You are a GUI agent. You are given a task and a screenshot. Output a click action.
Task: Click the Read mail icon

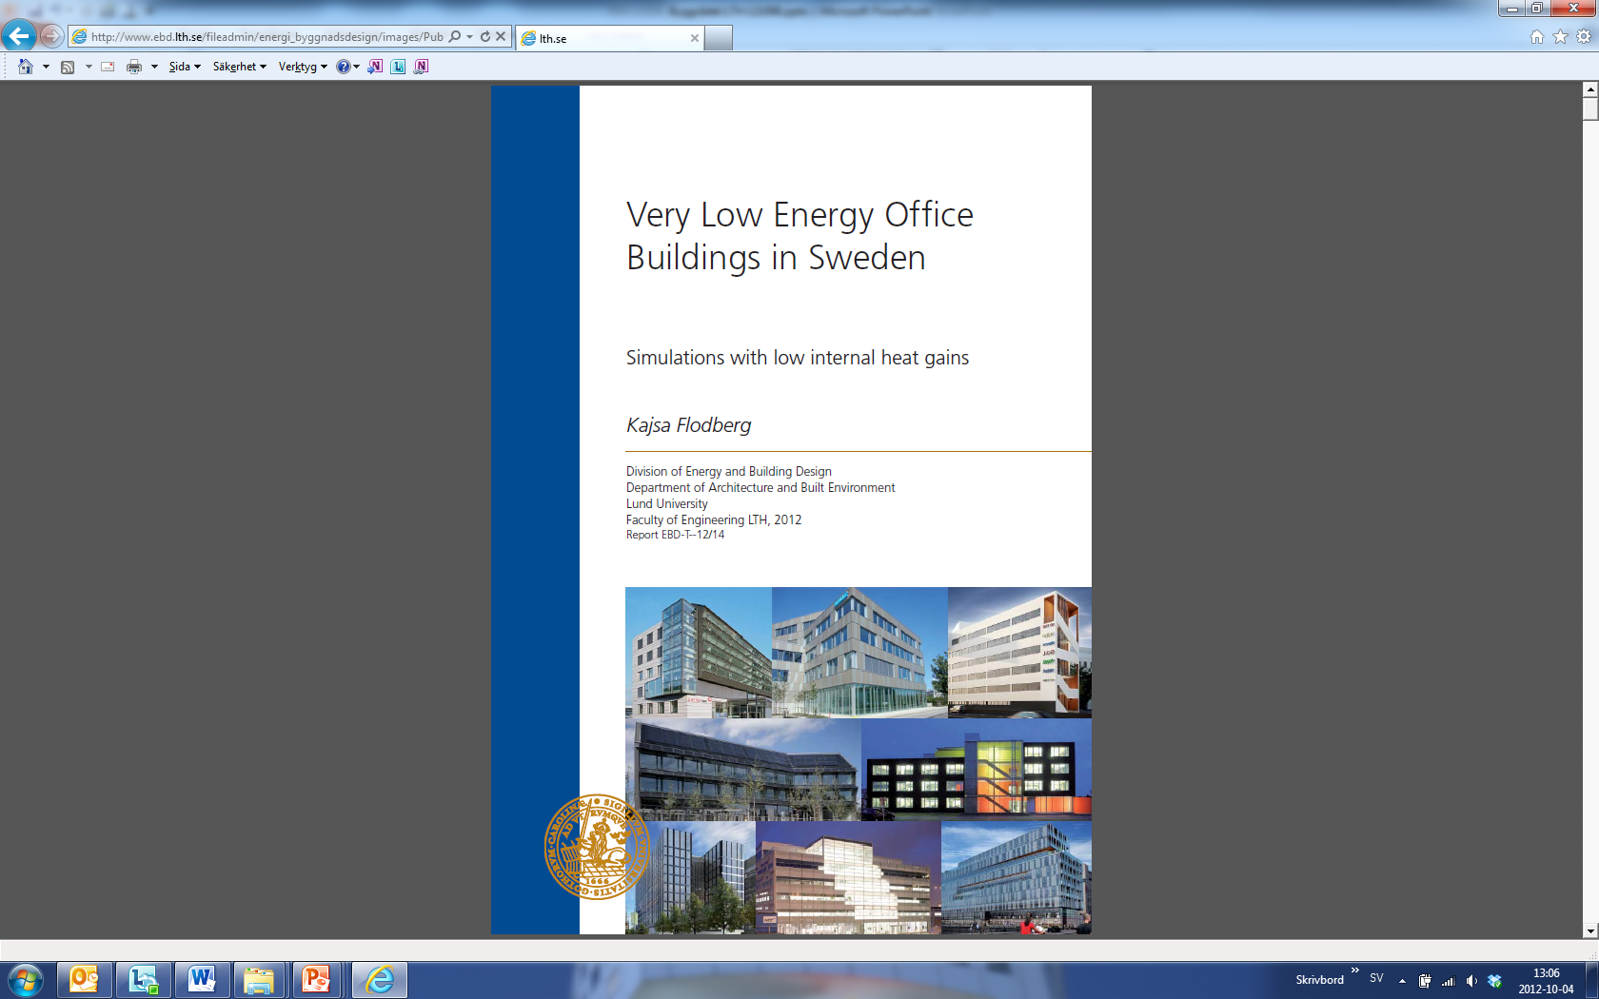[x=108, y=67]
